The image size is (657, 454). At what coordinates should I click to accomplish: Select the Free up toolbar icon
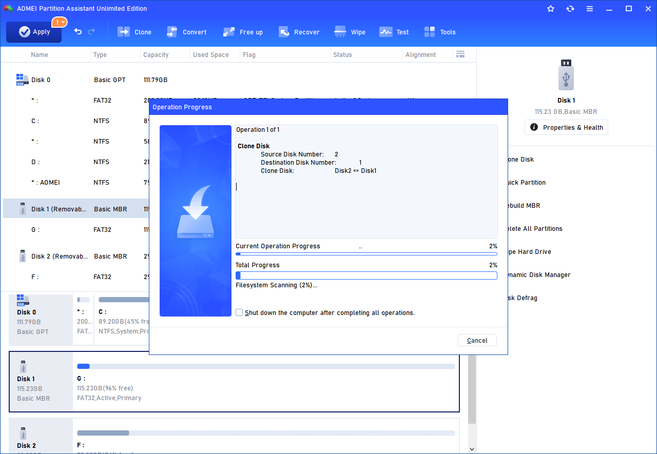[243, 32]
